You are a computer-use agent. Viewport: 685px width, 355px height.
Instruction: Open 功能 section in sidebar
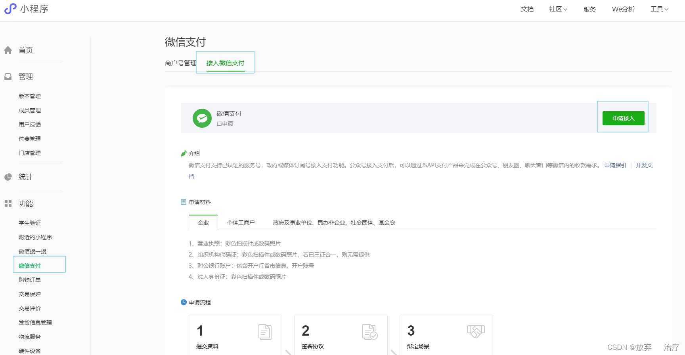26,203
